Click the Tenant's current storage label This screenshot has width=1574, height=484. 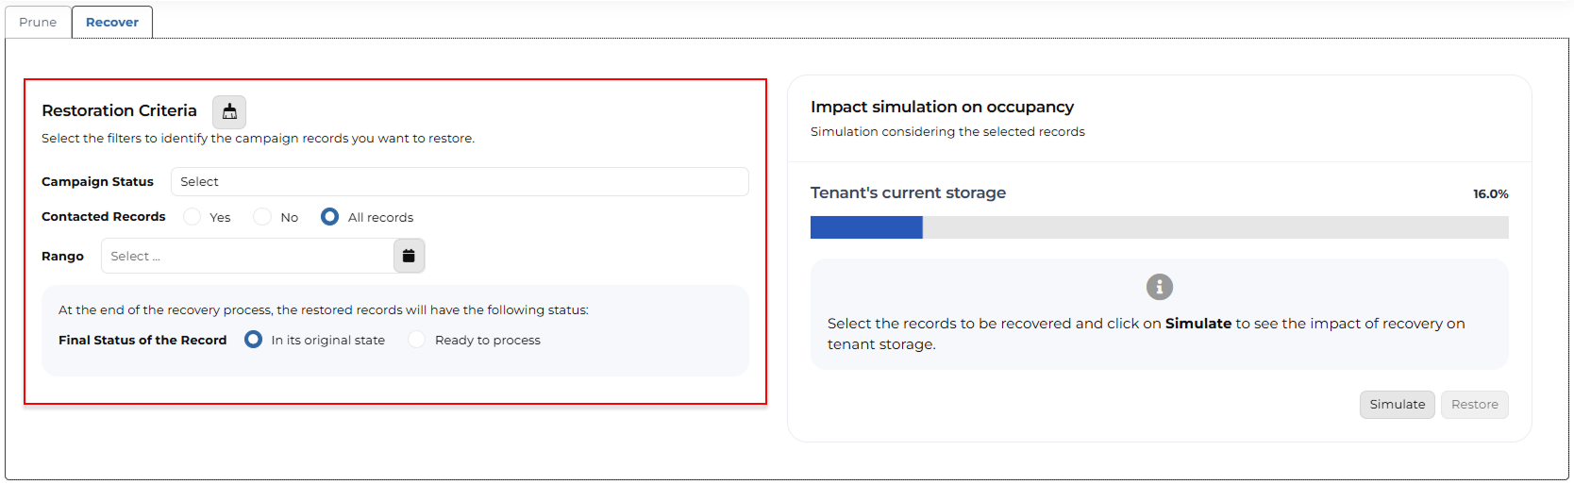click(x=908, y=192)
